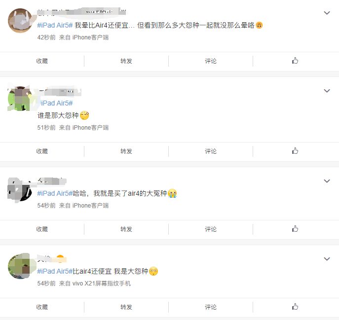The width and height of the screenshot is (339, 320).
Task: View avatar of the "谁是那大怨种" poster
Action: tap(20, 99)
